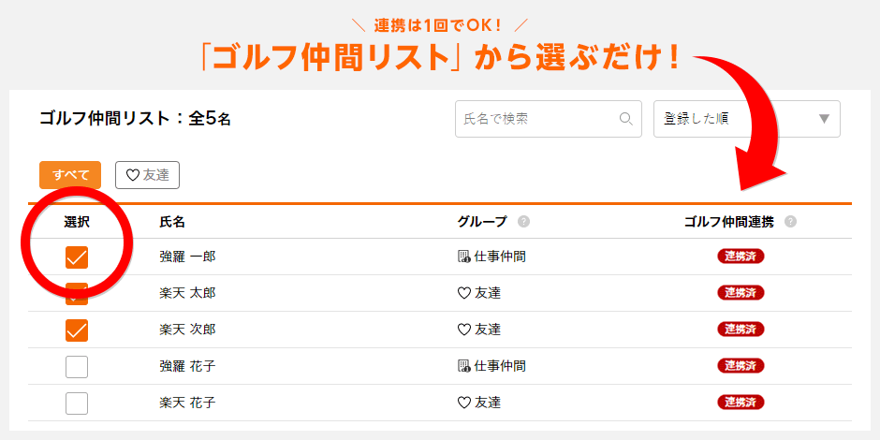Viewport: 880px width, 440px height.
Task: Click heart icon in 楽天 太郎 row
Action: coord(464,293)
